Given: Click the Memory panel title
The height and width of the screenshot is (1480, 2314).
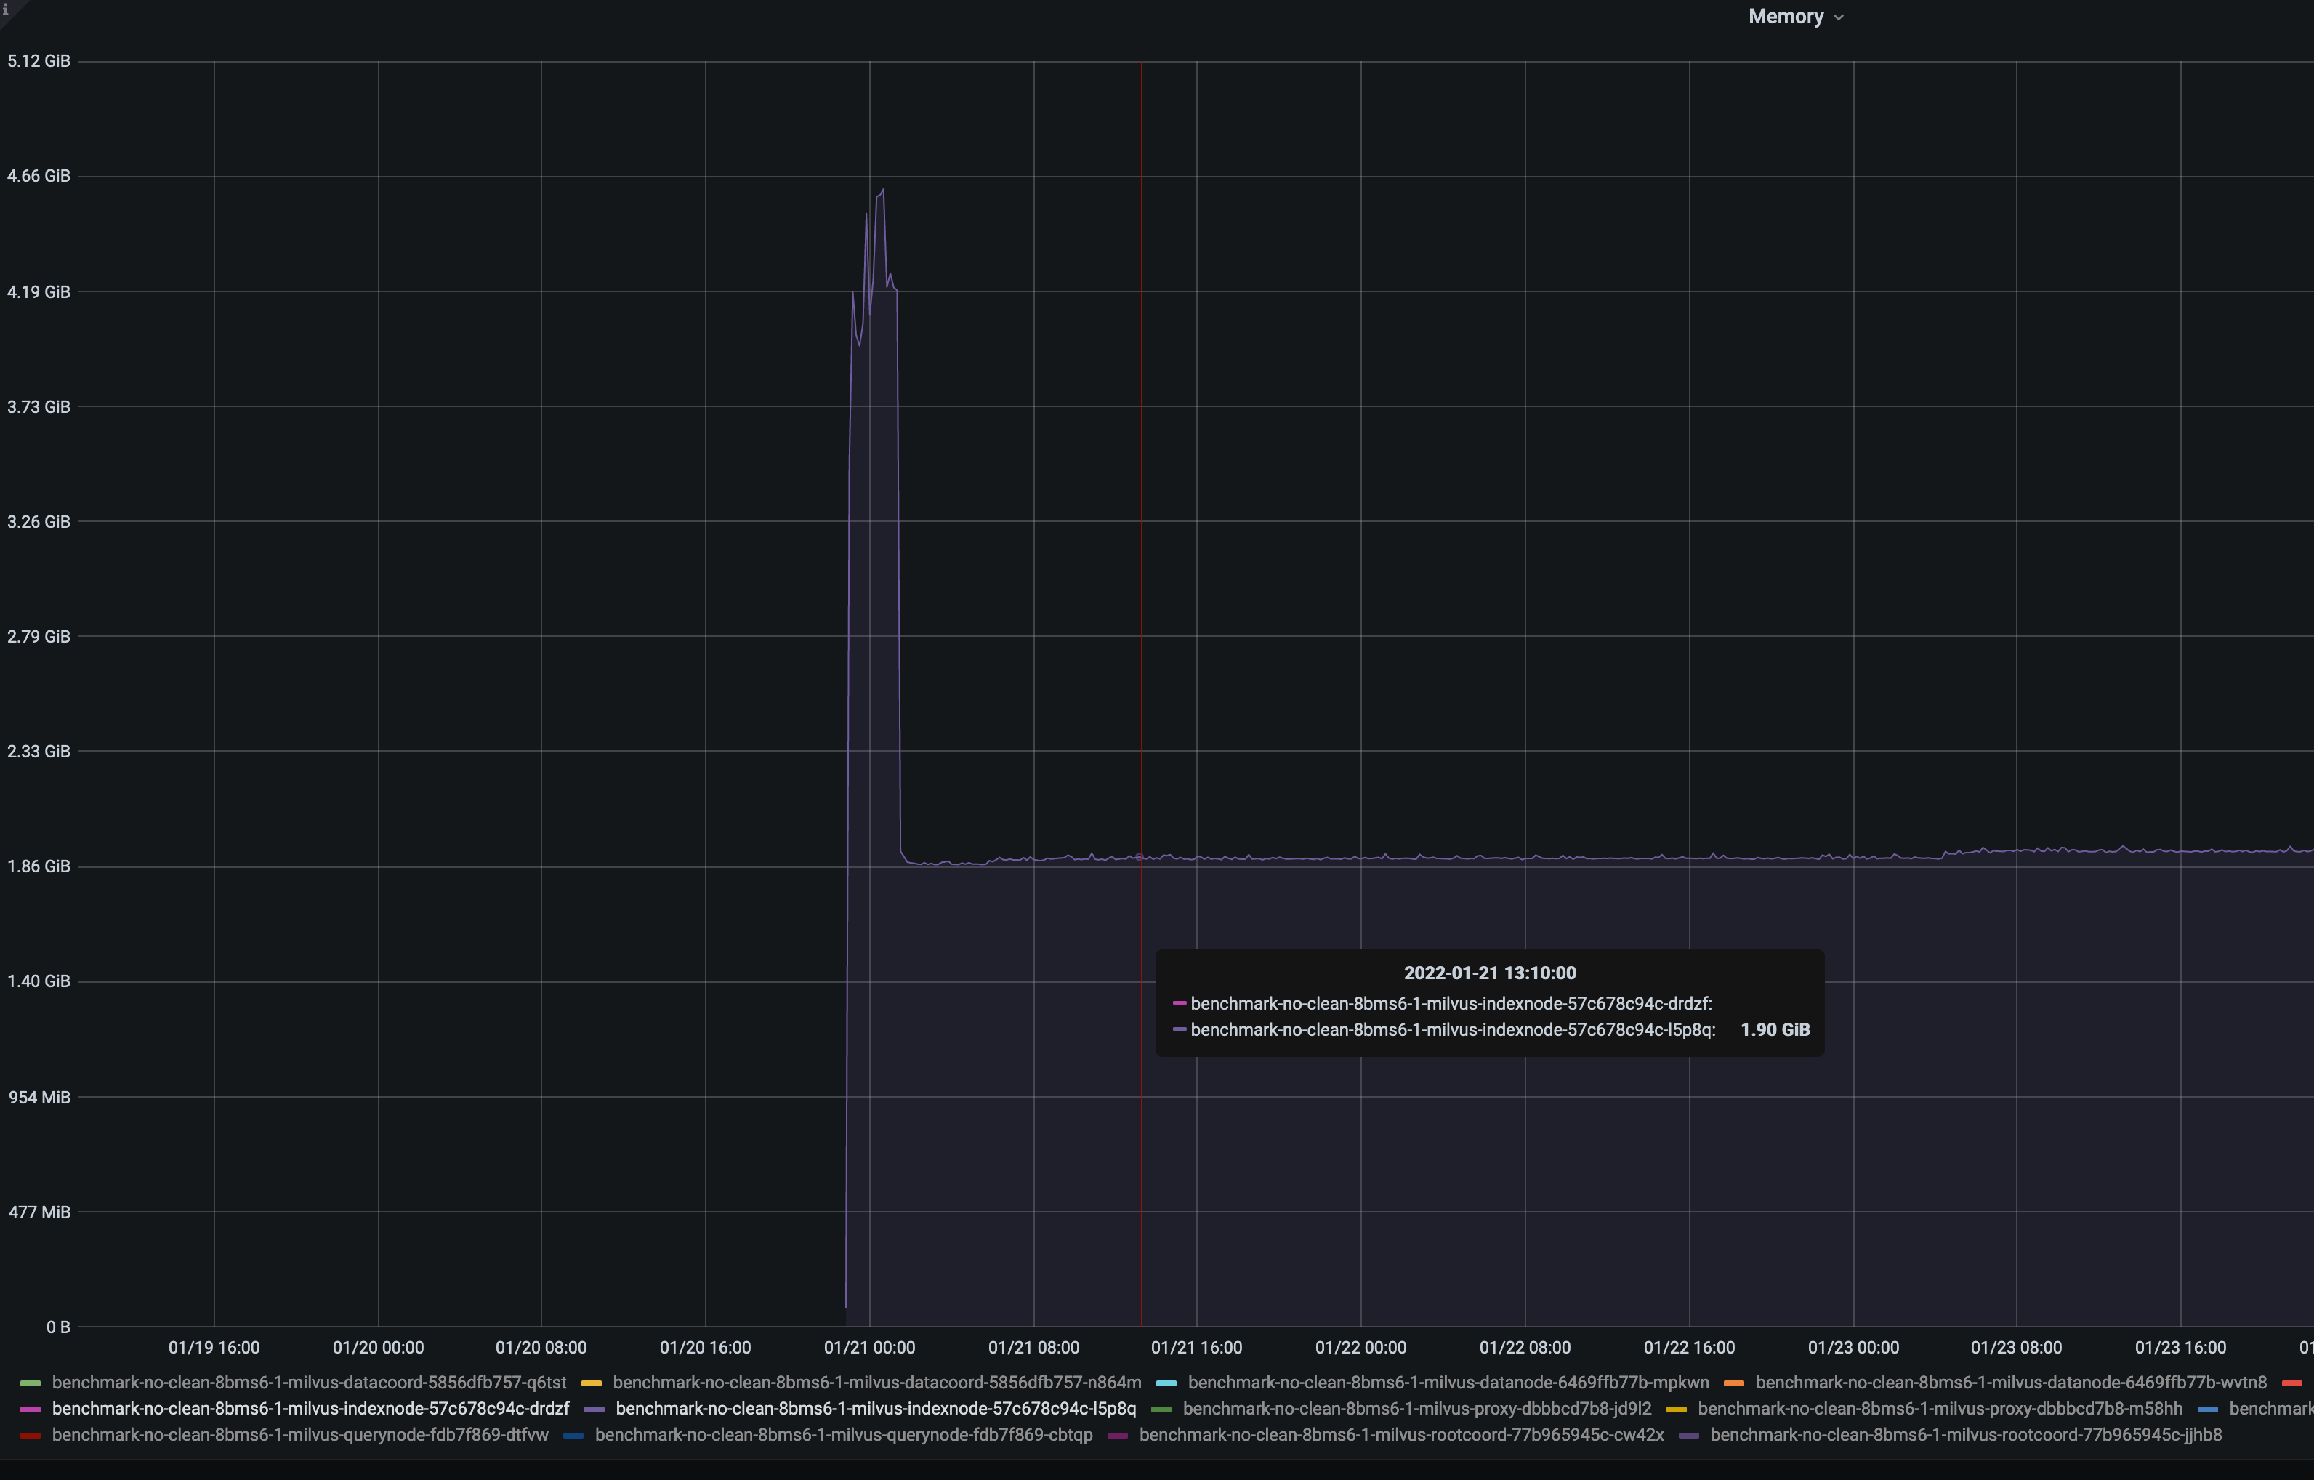Looking at the screenshot, I should point(1787,16).
